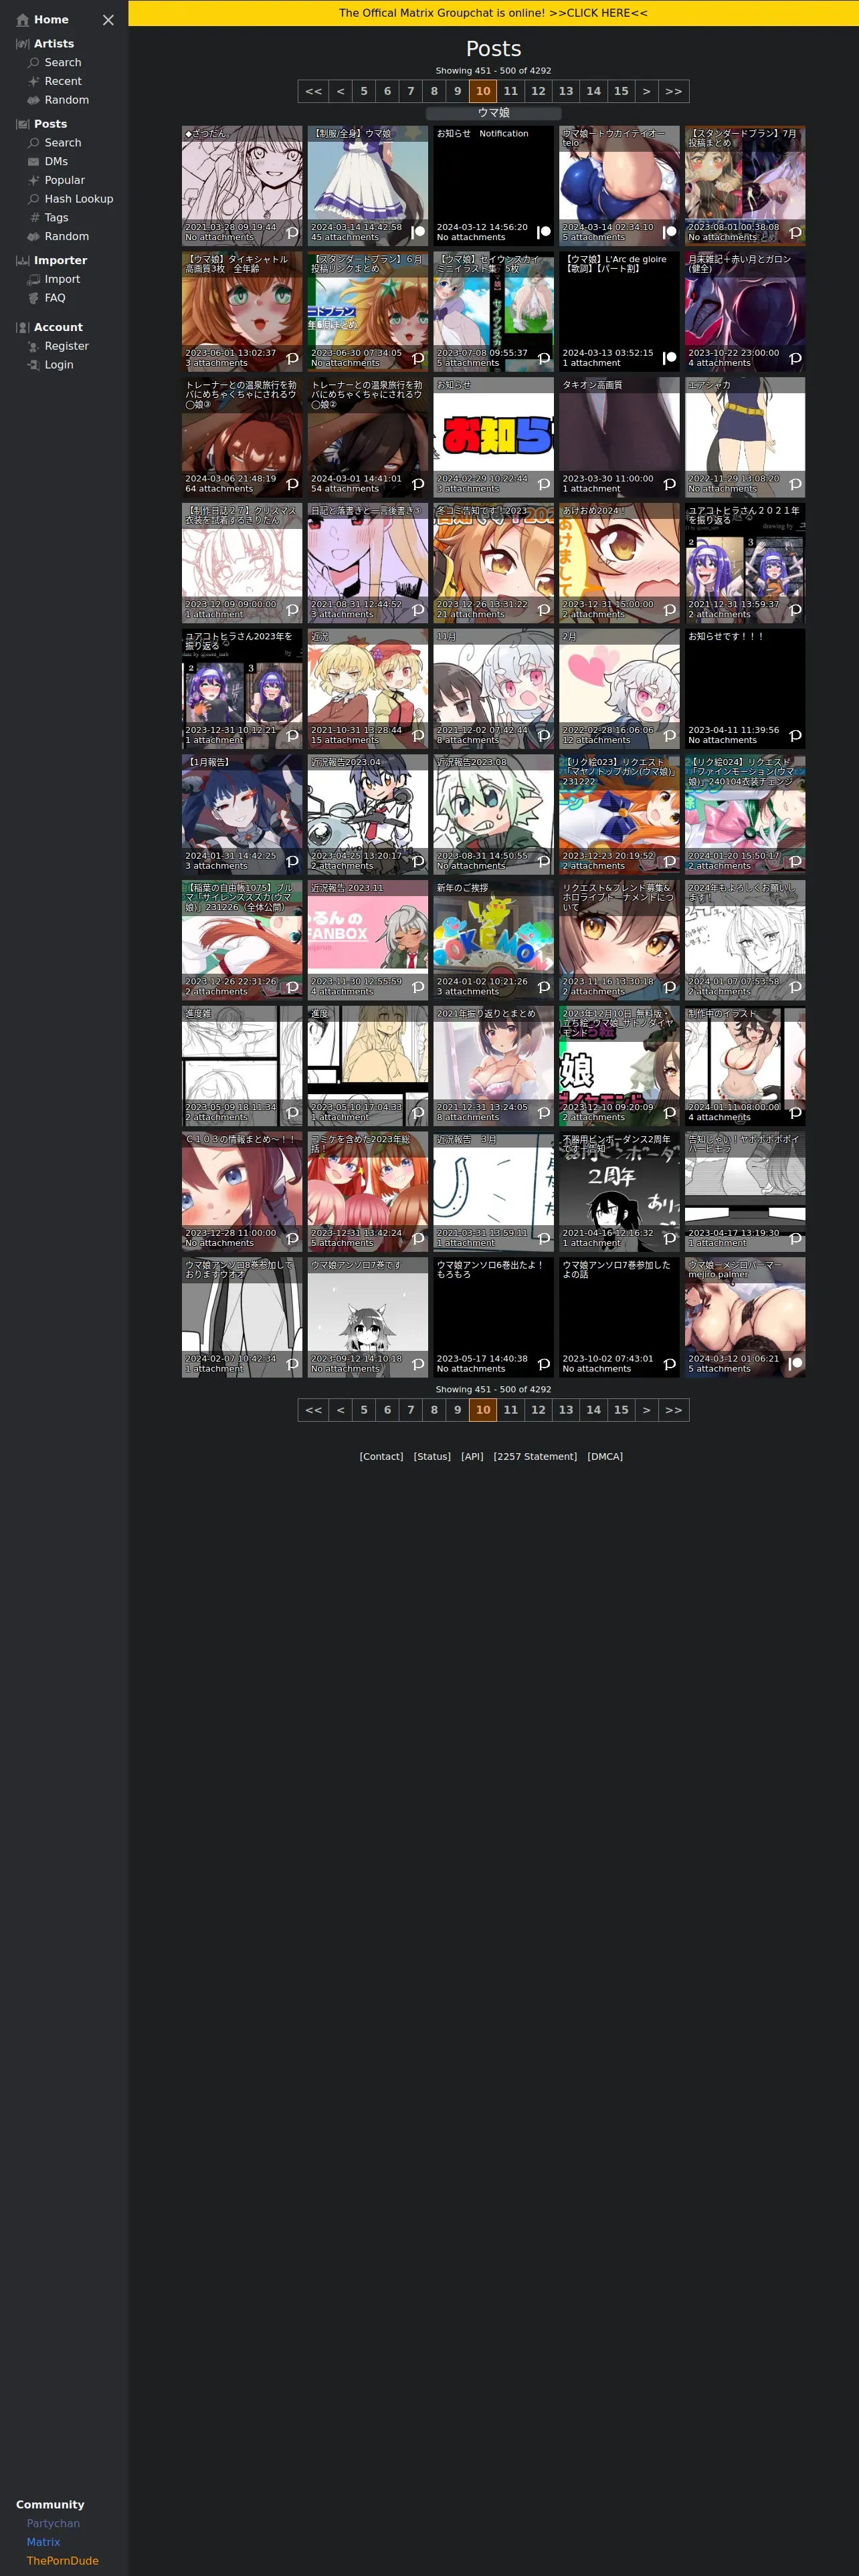The image size is (859, 2576).
Task: Click the Artists section icon
Action: tap(22, 44)
